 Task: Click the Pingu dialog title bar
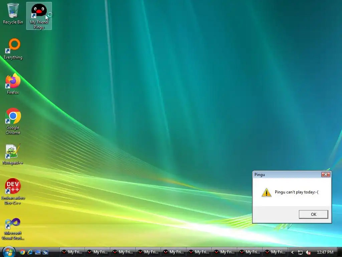point(292,175)
